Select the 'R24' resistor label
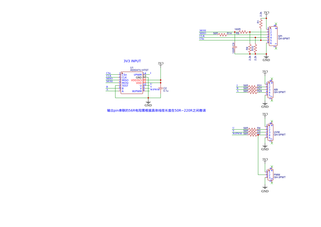This screenshot has height=227, width=321. pos(259,91)
